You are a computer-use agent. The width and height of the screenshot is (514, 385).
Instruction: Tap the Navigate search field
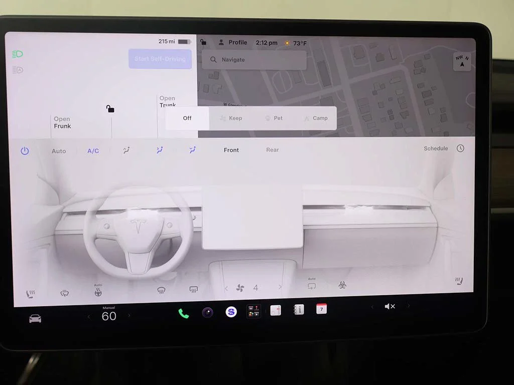[x=254, y=60]
